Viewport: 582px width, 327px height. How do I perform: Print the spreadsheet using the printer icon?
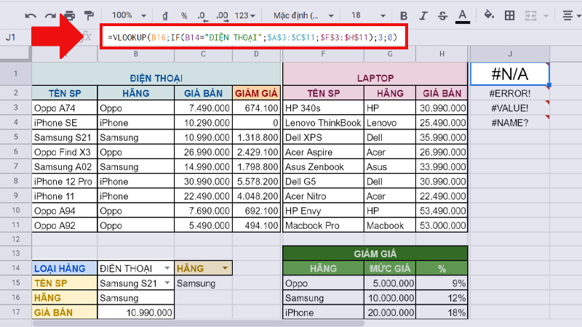click(x=69, y=15)
